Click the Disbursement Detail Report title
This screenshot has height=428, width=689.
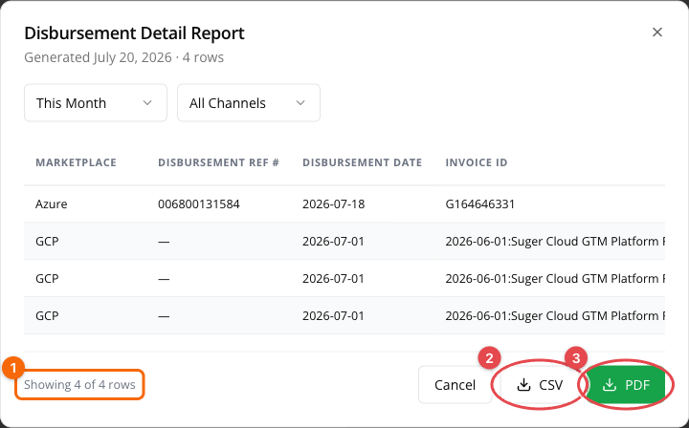pyautogui.click(x=134, y=32)
